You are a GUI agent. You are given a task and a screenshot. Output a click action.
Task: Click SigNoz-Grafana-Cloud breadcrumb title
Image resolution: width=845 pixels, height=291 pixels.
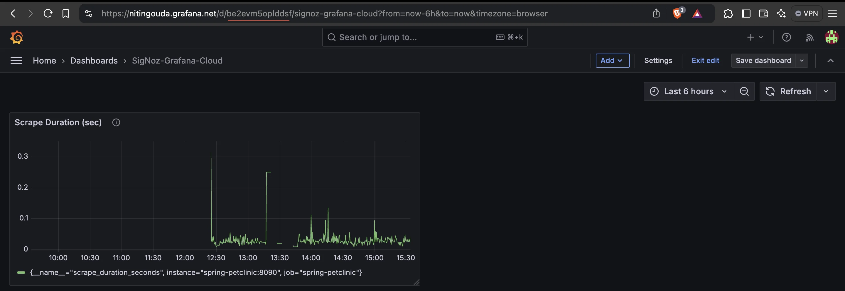(x=177, y=61)
